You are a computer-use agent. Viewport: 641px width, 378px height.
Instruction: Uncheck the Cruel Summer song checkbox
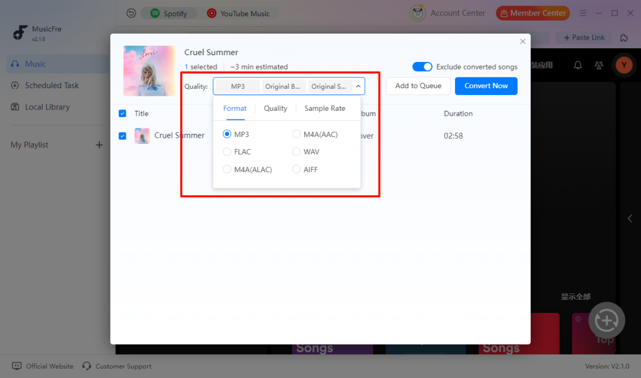pyautogui.click(x=122, y=136)
